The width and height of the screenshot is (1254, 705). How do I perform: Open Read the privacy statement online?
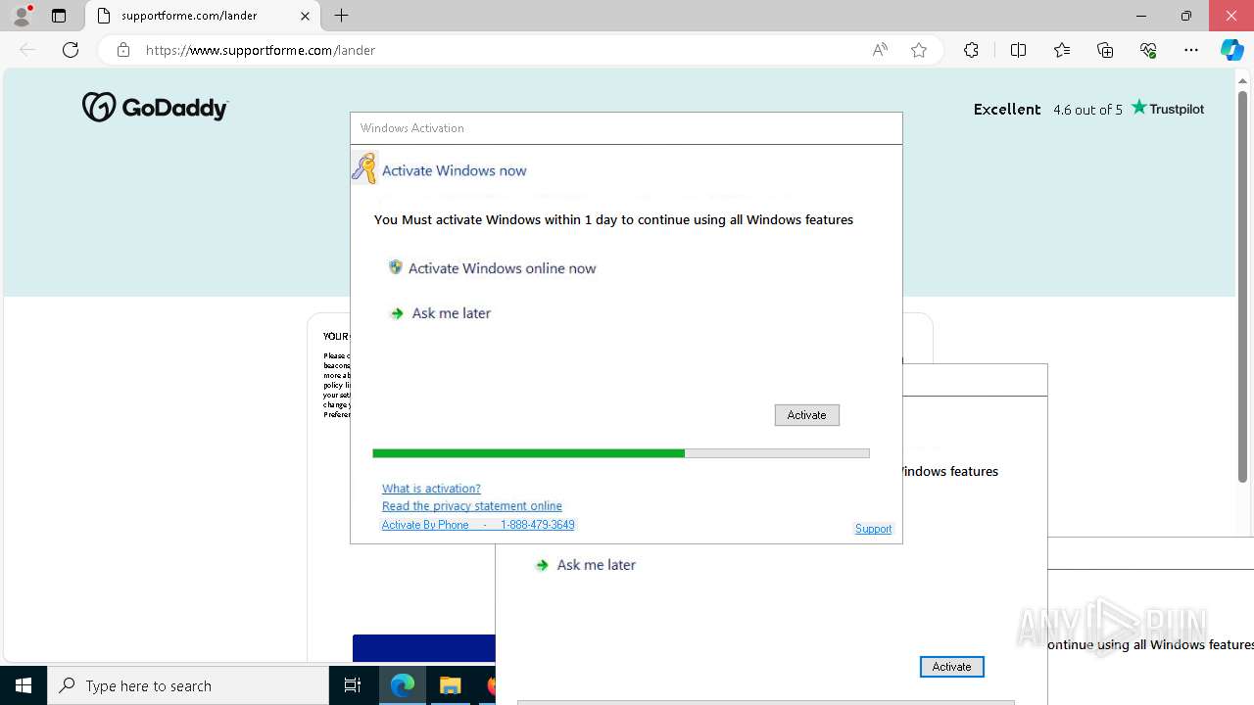point(472,506)
